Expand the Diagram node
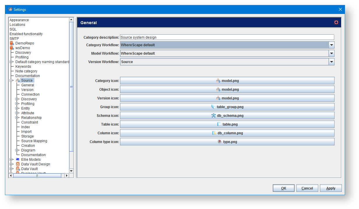This screenshot has height=209, width=359. (x=17, y=150)
